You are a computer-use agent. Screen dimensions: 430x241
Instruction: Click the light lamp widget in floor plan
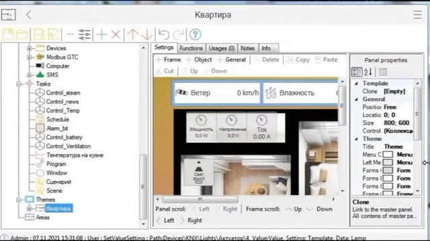pyautogui.click(x=199, y=172)
